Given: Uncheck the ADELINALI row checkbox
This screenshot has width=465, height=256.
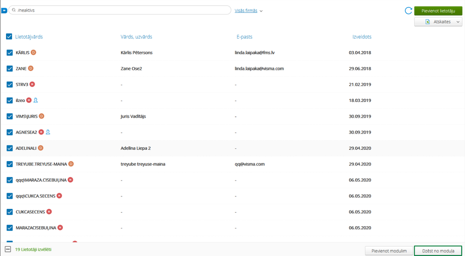Looking at the screenshot, I should coord(9,148).
